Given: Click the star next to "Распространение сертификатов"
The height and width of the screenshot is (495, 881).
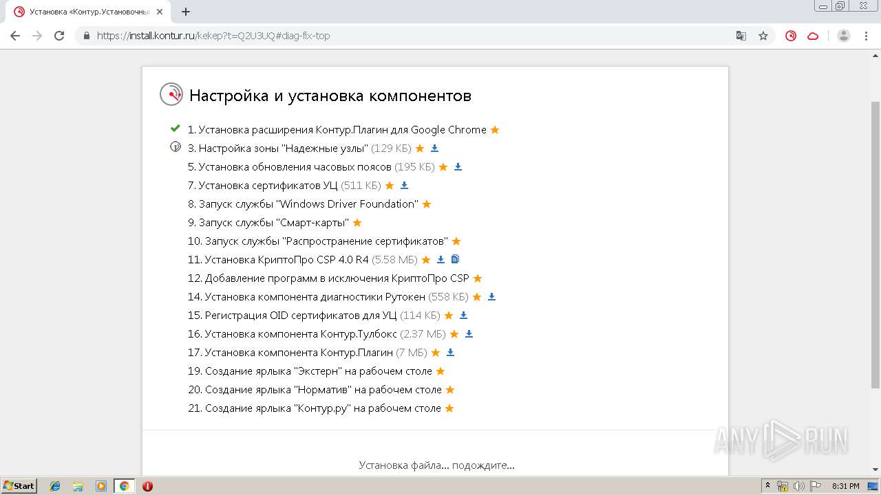Looking at the screenshot, I should tap(456, 241).
